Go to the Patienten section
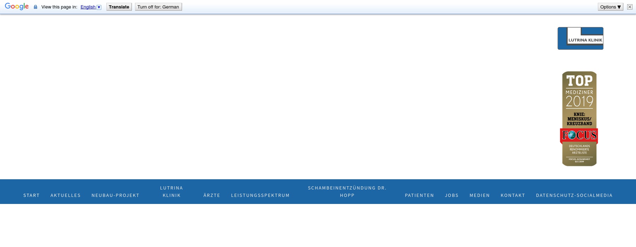 click(x=419, y=195)
